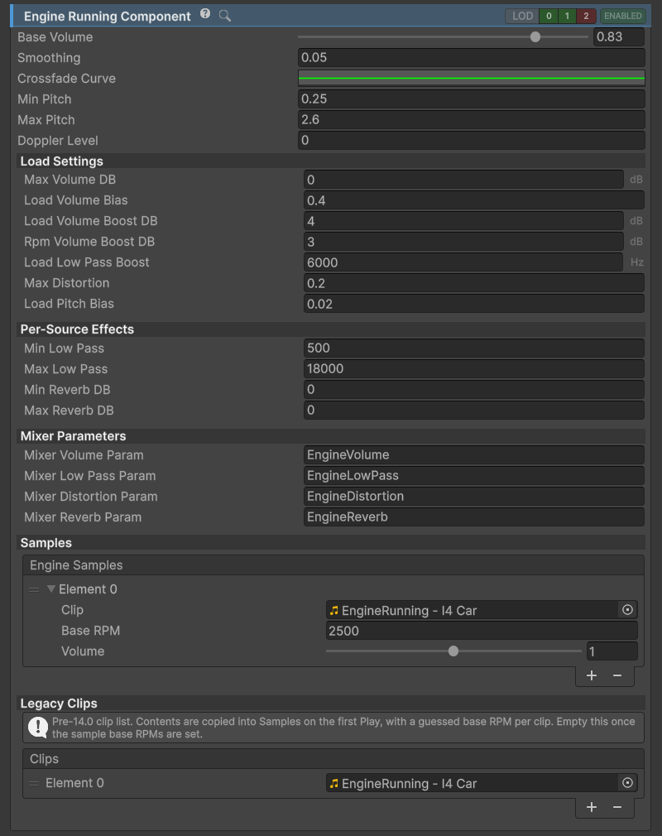This screenshot has width=662, height=836.
Task: Remove Engine Samples element with minus
Action: [617, 675]
